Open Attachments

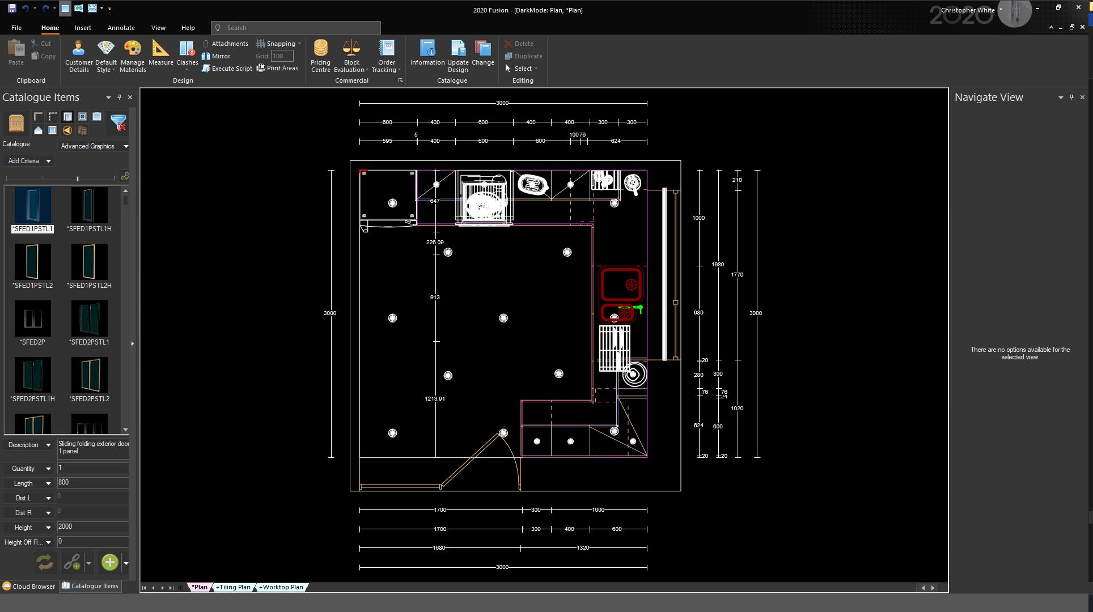pos(224,44)
